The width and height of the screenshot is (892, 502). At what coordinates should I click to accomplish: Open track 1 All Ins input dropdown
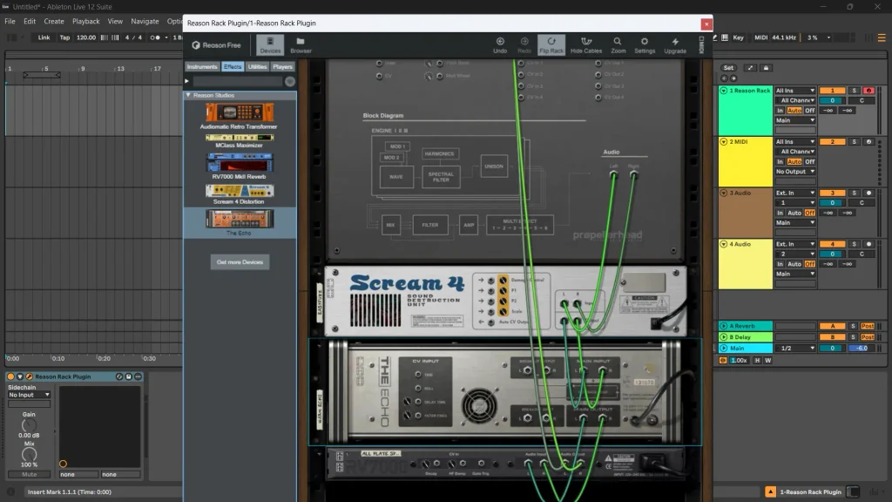coord(794,91)
